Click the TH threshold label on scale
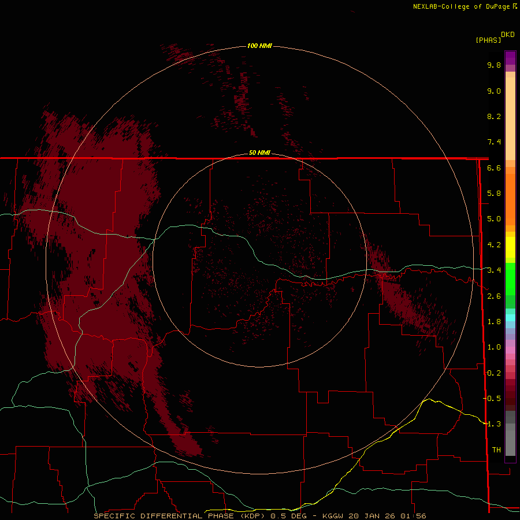 496,450
